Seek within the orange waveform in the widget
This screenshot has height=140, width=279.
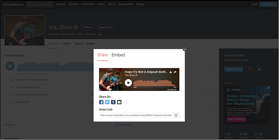[155, 83]
